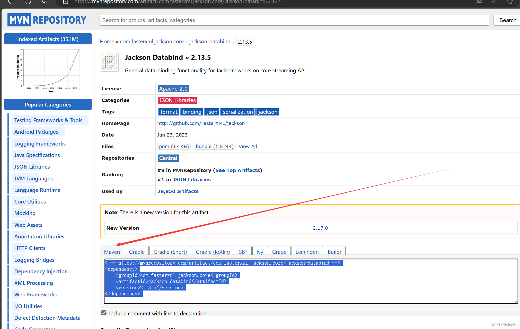Click the MVN Repository logo

47,20
